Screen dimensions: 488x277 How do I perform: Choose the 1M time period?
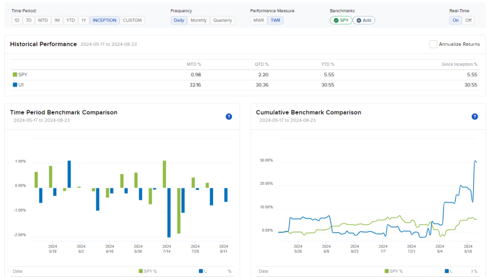pos(57,20)
